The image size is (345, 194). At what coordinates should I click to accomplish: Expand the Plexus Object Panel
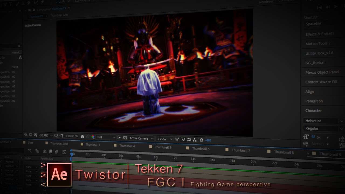click(x=322, y=72)
